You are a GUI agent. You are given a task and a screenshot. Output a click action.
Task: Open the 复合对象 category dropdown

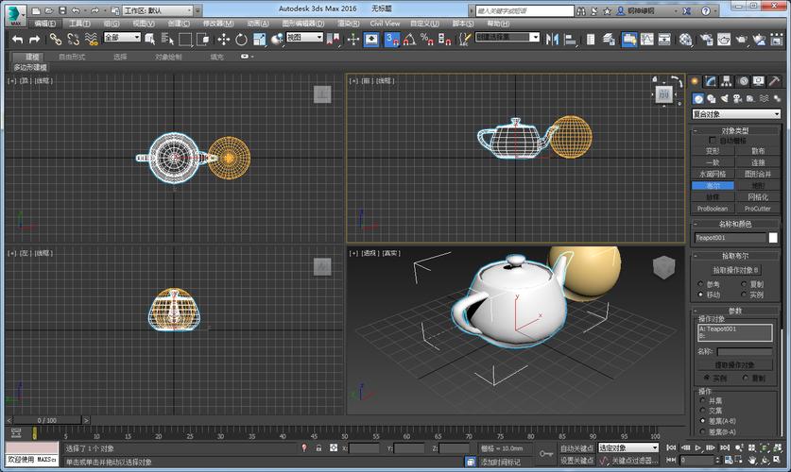pyautogui.click(x=736, y=114)
